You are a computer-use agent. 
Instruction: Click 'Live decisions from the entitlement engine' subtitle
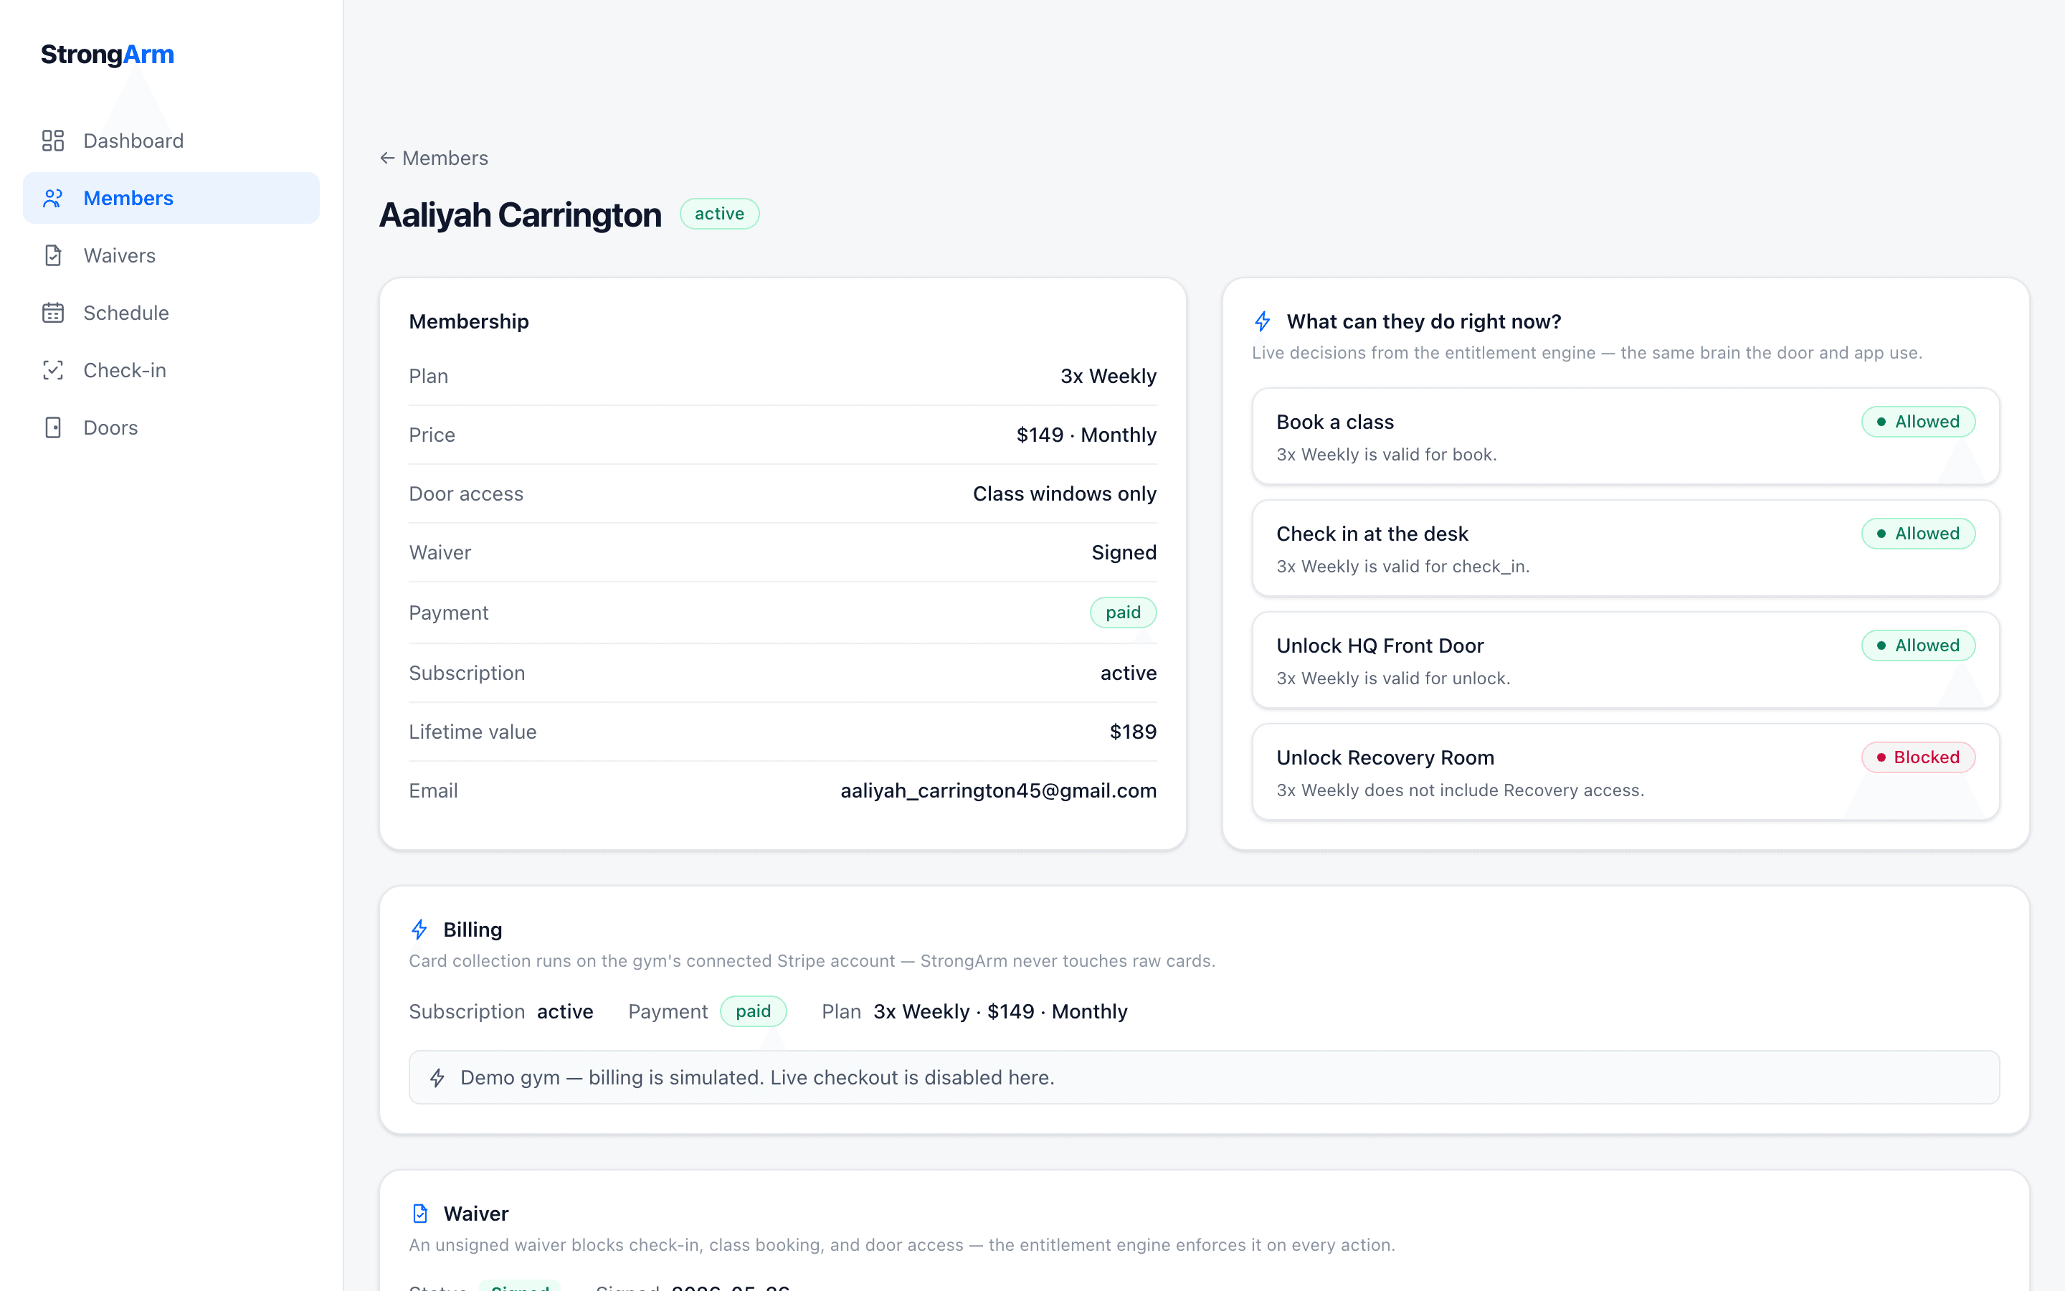(1587, 353)
